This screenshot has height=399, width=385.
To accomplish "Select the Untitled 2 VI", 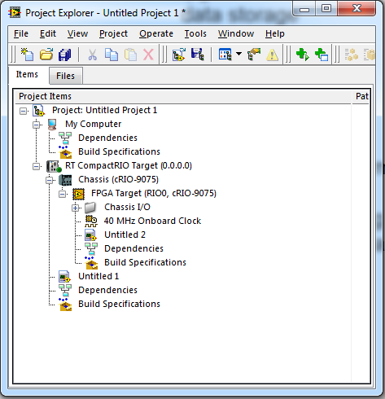I will [125, 235].
